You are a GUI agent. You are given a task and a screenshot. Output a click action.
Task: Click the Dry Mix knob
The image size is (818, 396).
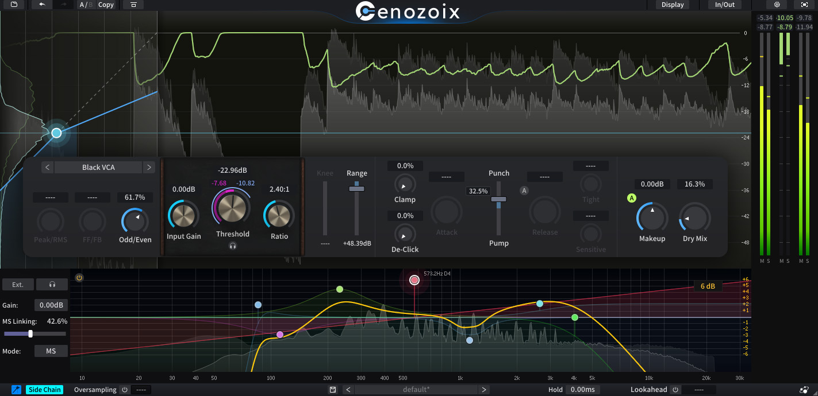click(695, 218)
